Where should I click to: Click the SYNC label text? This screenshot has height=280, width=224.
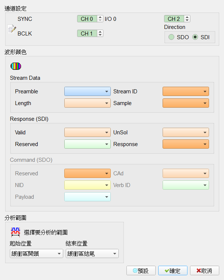[x=25, y=19]
